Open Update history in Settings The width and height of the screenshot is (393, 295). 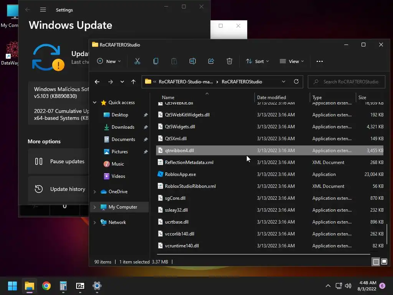(58, 189)
